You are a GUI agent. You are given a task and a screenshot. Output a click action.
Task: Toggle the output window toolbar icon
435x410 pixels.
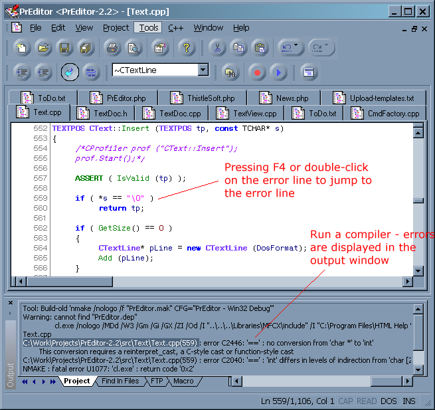[x=309, y=72]
